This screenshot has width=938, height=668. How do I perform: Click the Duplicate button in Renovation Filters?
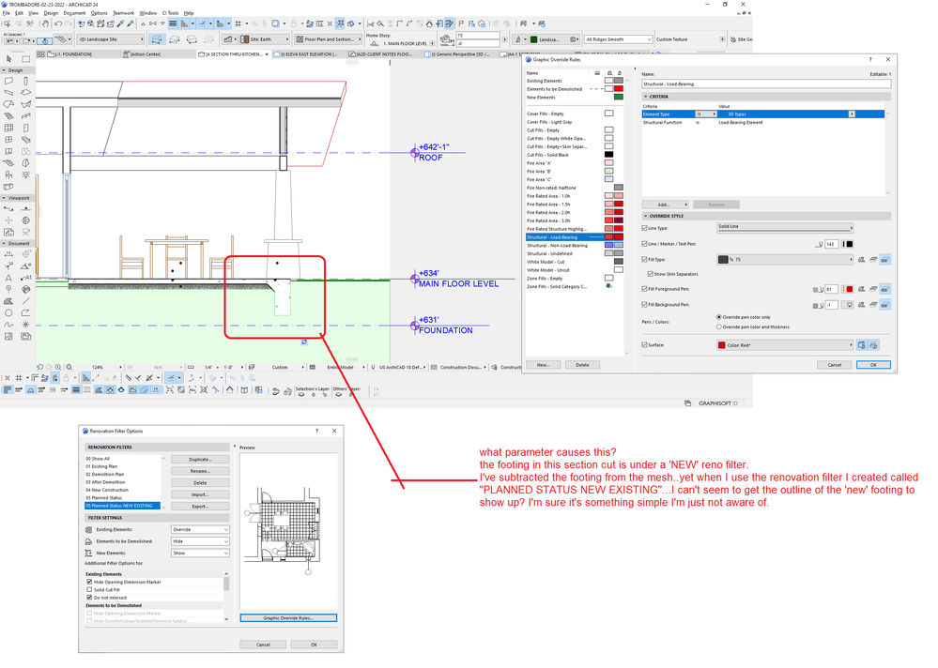[x=200, y=460]
